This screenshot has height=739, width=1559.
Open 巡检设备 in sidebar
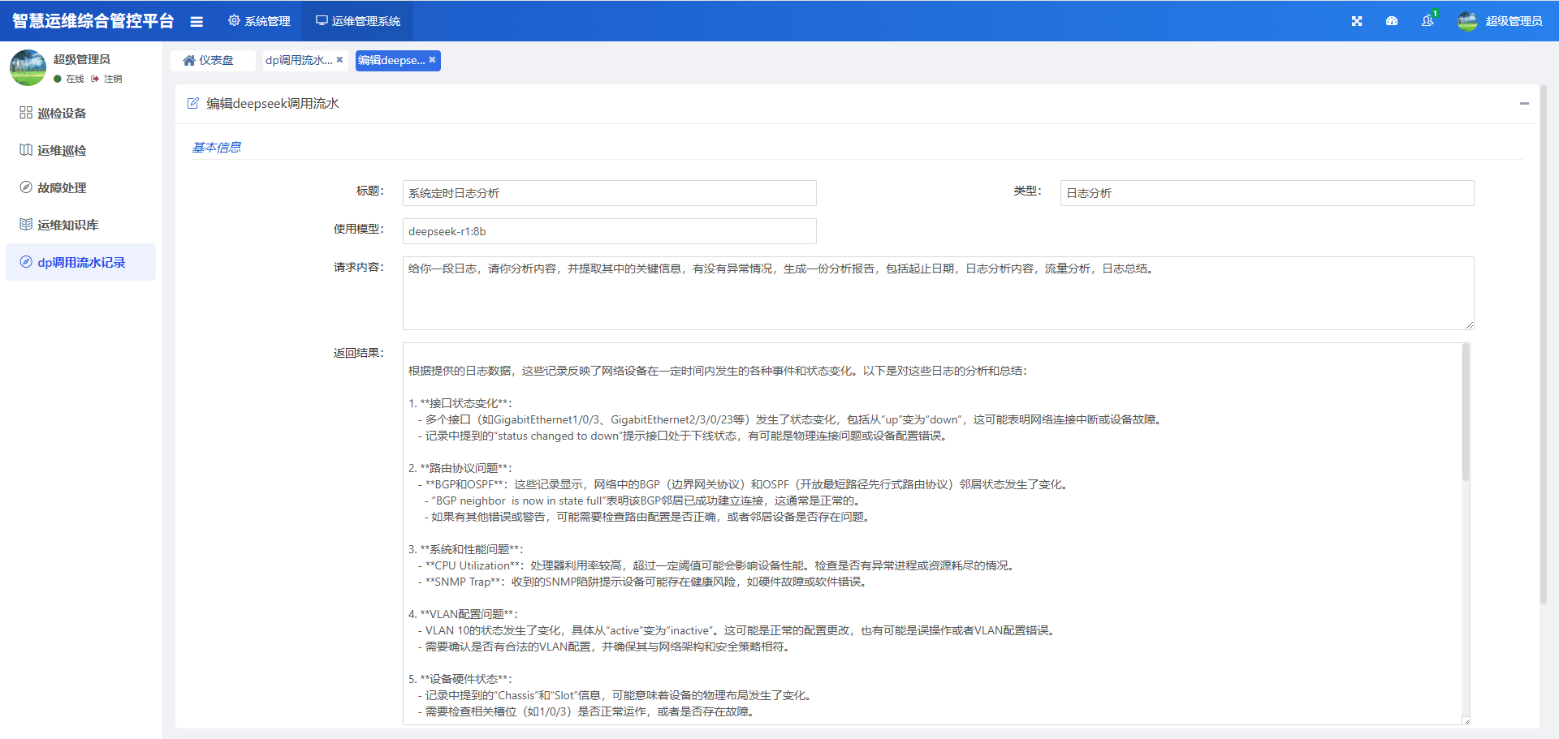(62, 114)
